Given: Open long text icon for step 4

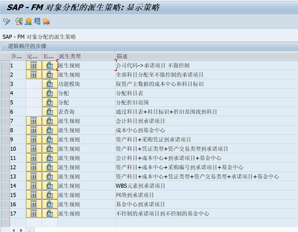Looking at the screenshot, I should 50,93.
